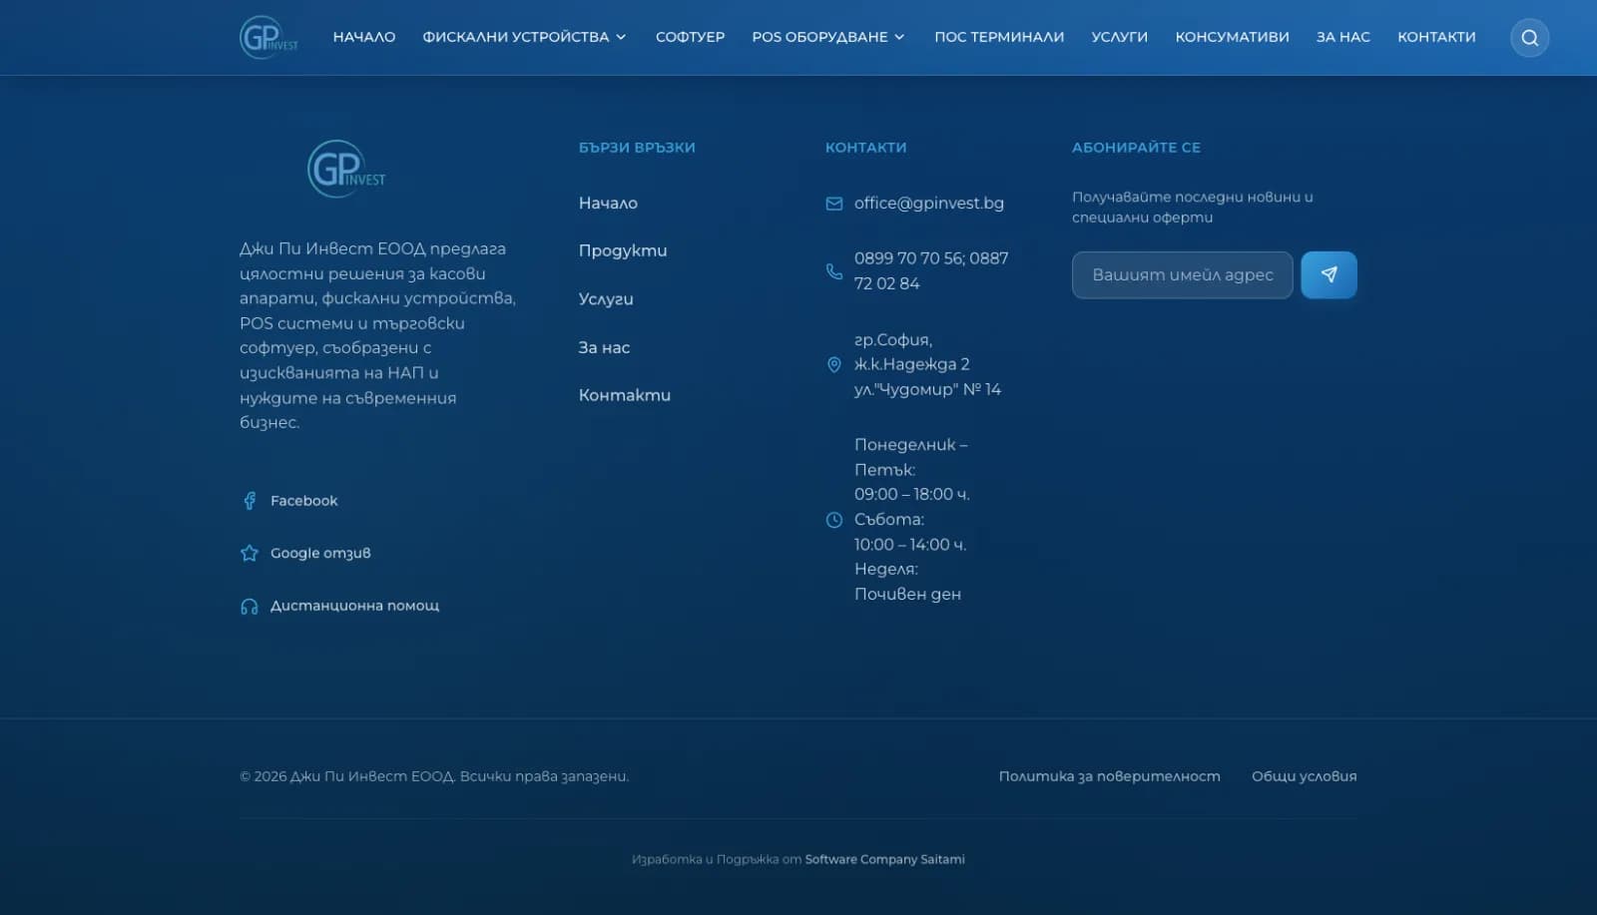
Task: Open the КОНСУМАТИВИ menu item
Action: 1232,37
